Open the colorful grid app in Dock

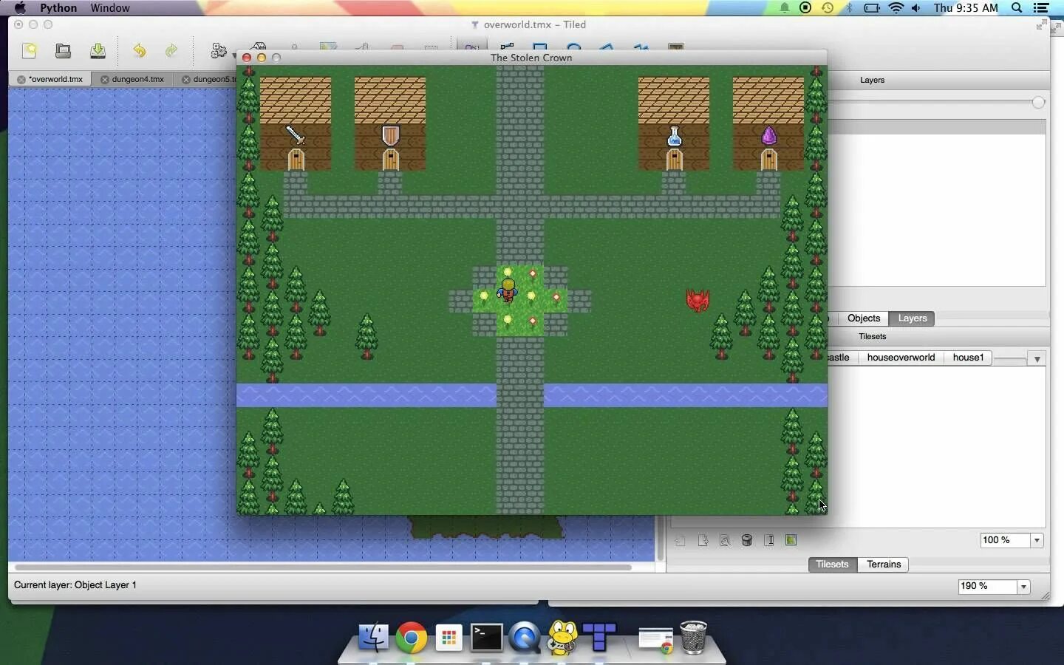point(449,638)
